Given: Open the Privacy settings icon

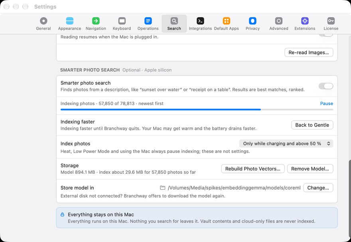Looking at the screenshot, I should coord(252,21).
